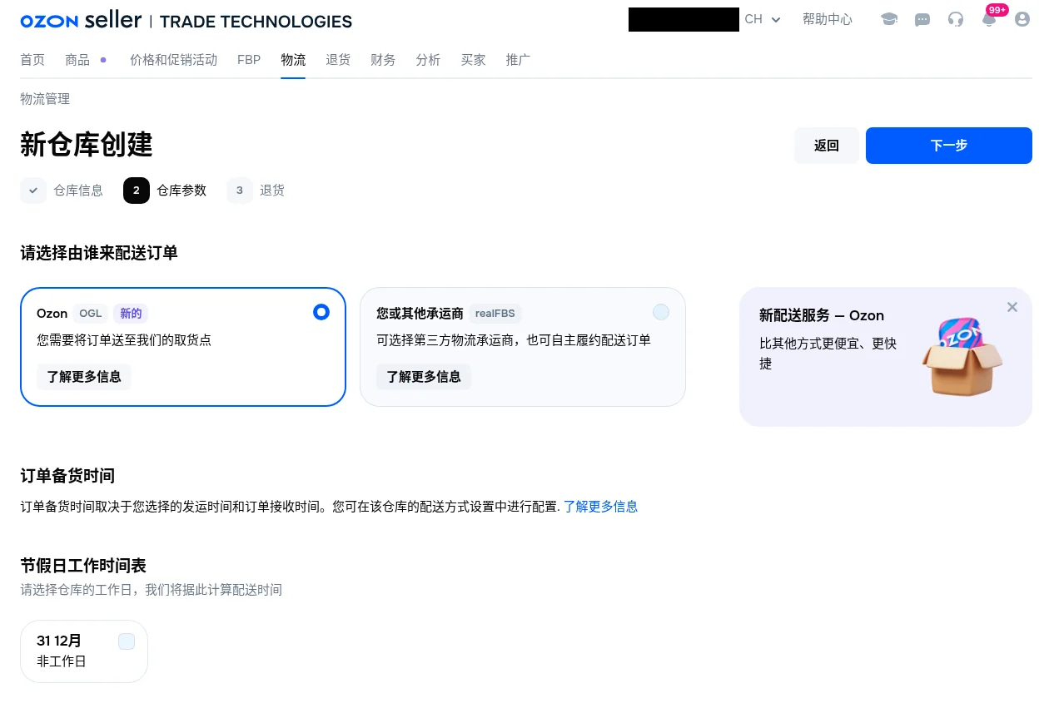
Task: Click the completed step checkmark icon
Action: [33, 191]
